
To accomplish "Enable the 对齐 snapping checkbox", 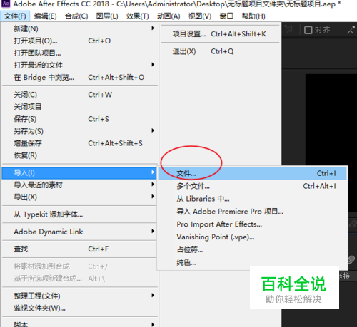I will click(308, 30).
